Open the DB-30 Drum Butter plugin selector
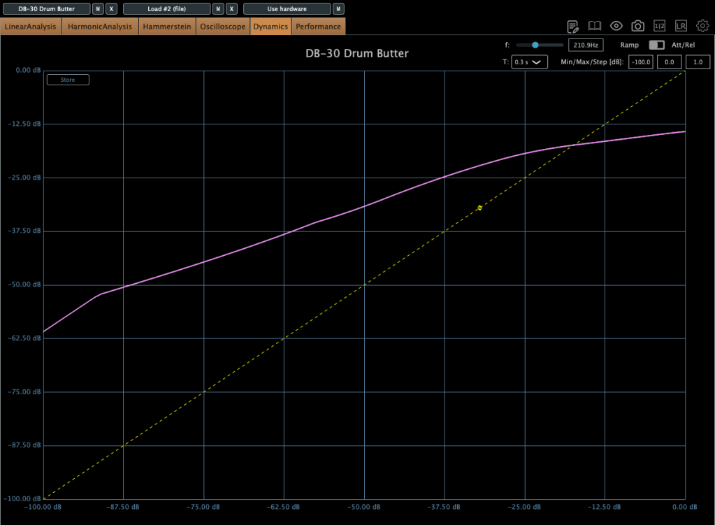 [46, 9]
